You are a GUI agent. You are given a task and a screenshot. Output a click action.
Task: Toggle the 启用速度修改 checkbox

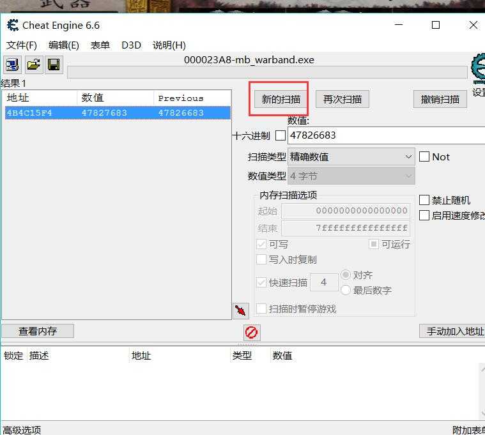click(424, 215)
